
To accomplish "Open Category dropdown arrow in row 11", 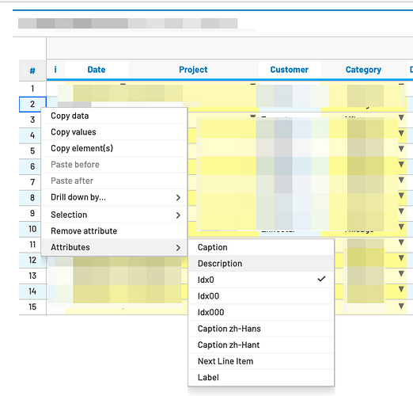I will pos(401,242).
